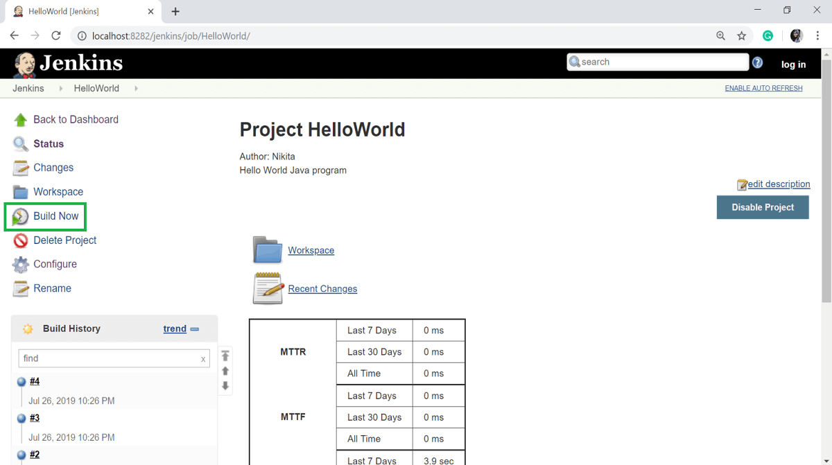This screenshot has width=832, height=465.
Task: Click the Build Now clock icon
Action: (x=21, y=216)
